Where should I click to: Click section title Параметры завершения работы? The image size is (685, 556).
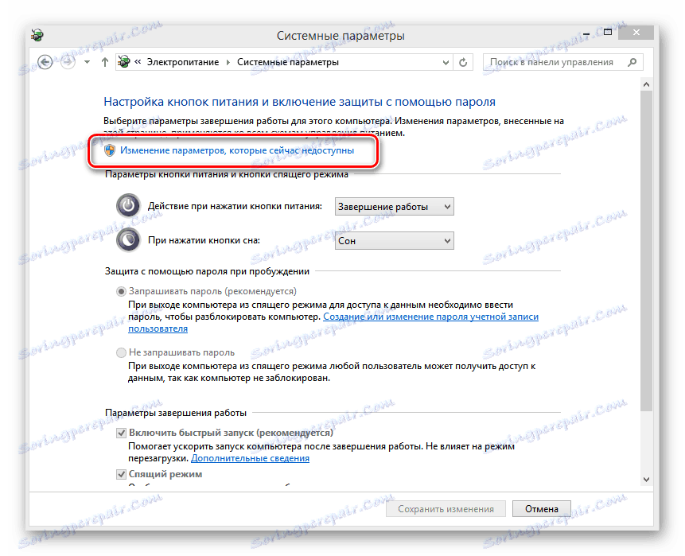tap(176, 413)
